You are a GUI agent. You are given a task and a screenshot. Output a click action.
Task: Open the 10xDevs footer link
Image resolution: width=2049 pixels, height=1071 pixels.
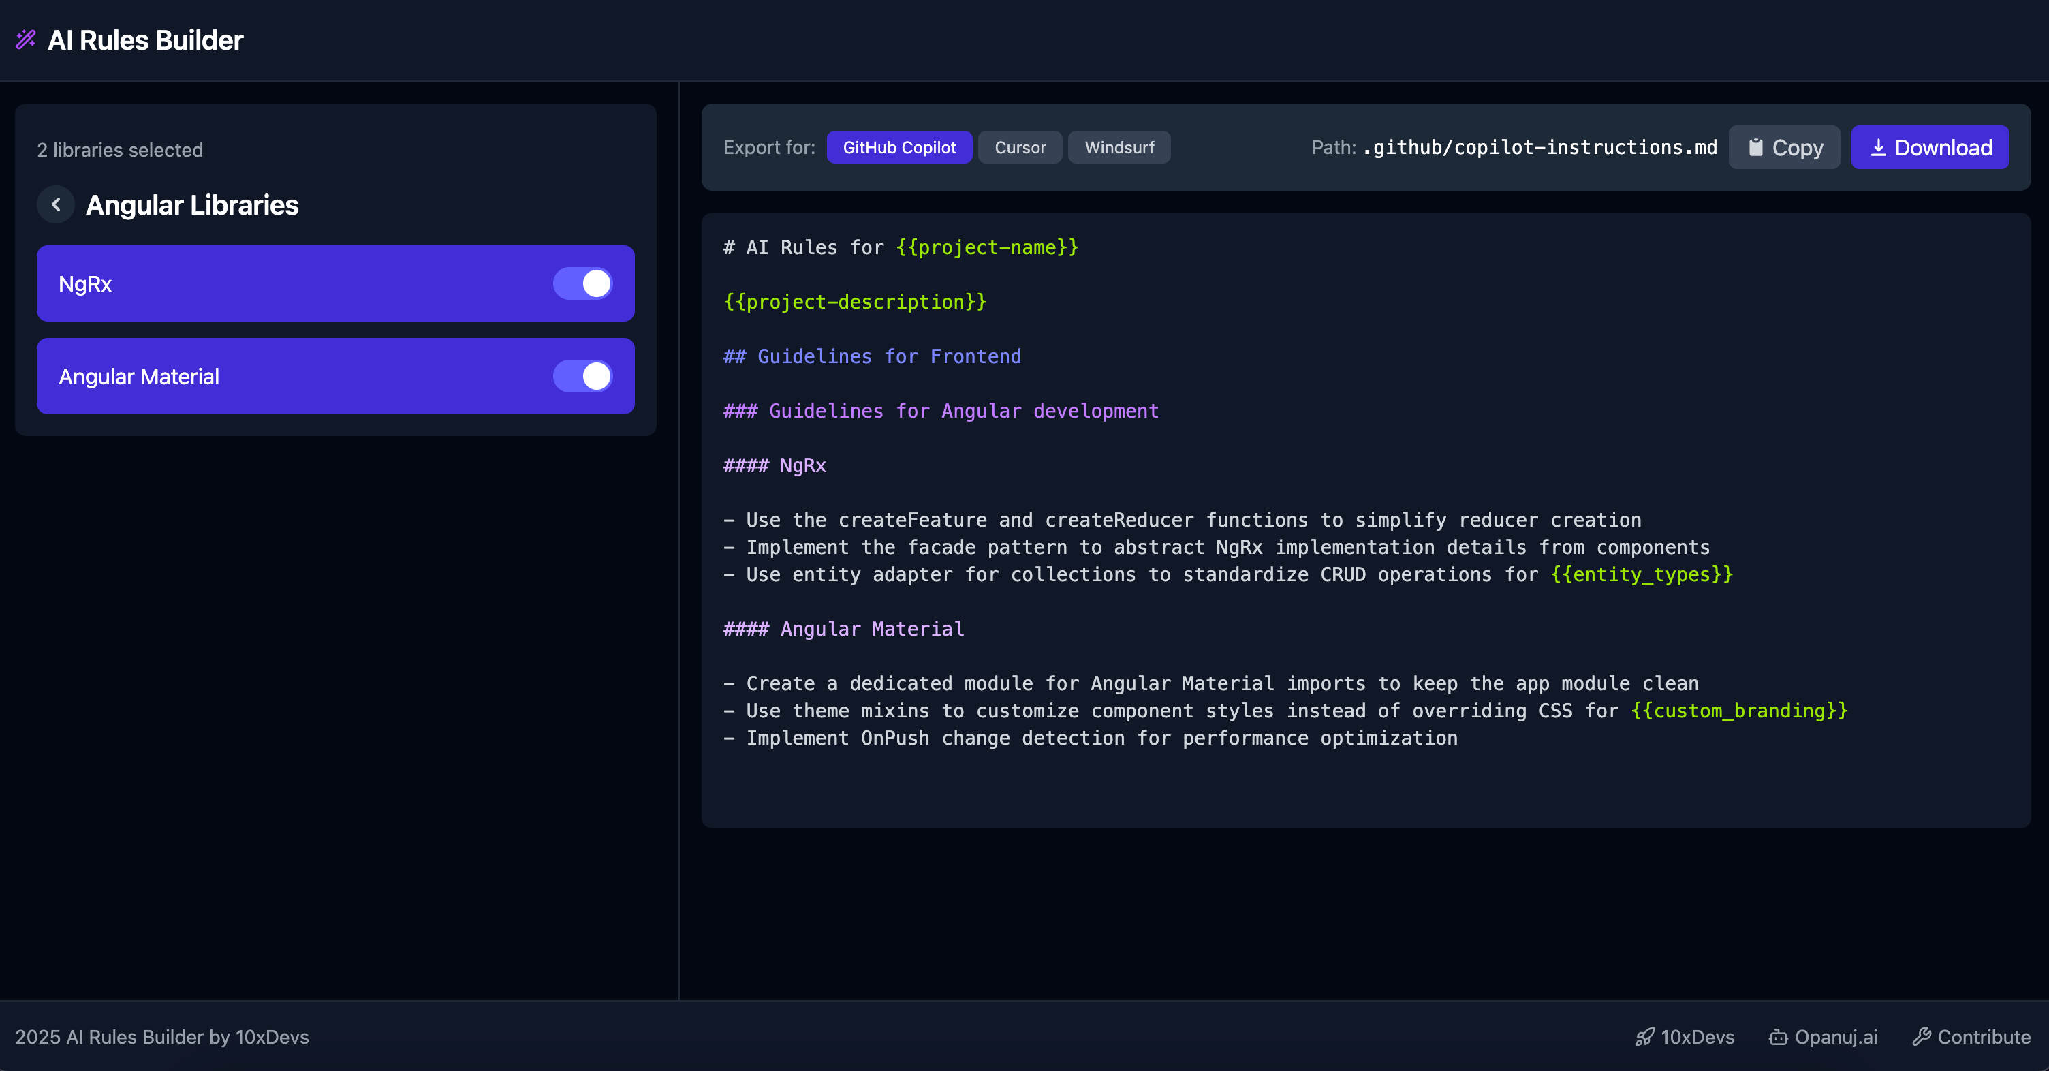coord(1697,1037)
